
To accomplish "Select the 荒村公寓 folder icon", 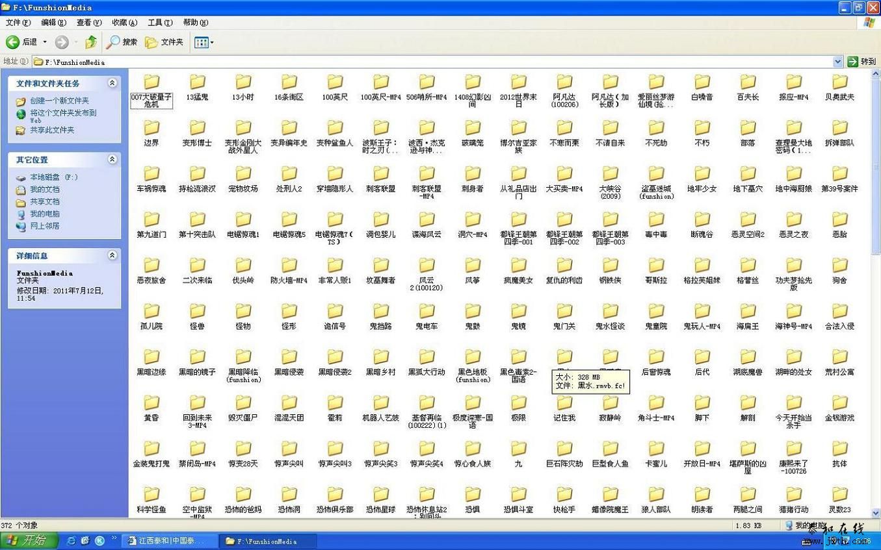I will tap(839, 356).
